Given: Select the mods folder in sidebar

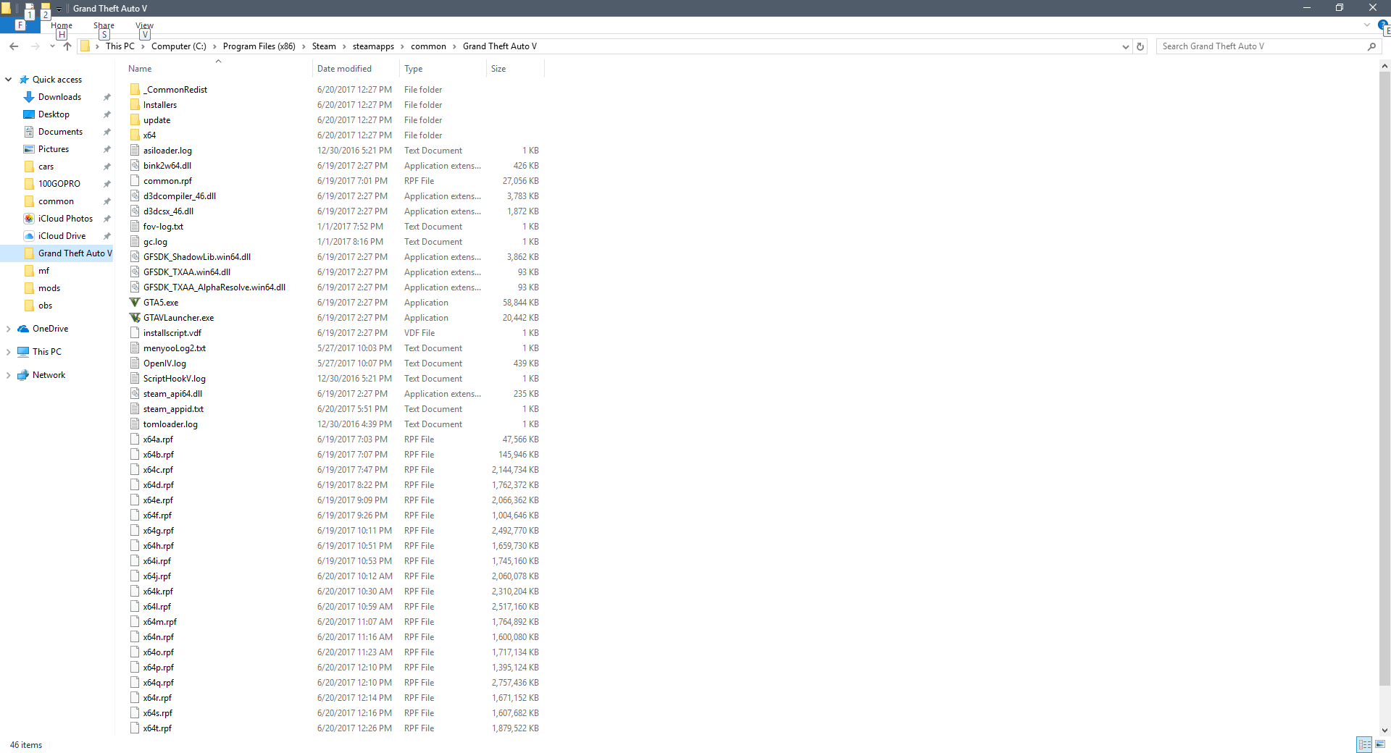Looking at the screenshot, I should coord(49,288).
